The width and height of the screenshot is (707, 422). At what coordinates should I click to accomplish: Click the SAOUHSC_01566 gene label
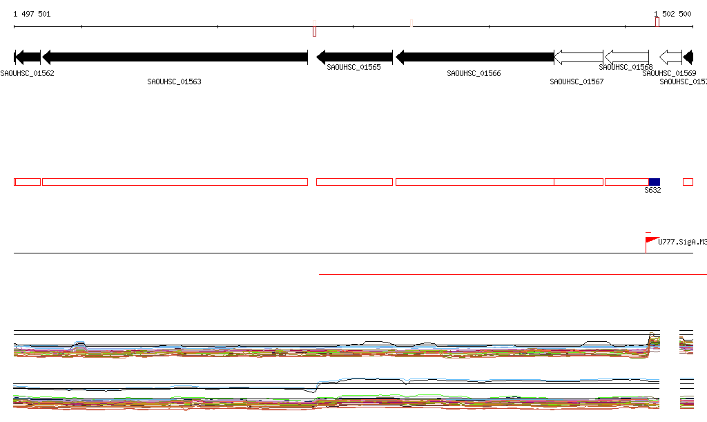coord(474,73)
